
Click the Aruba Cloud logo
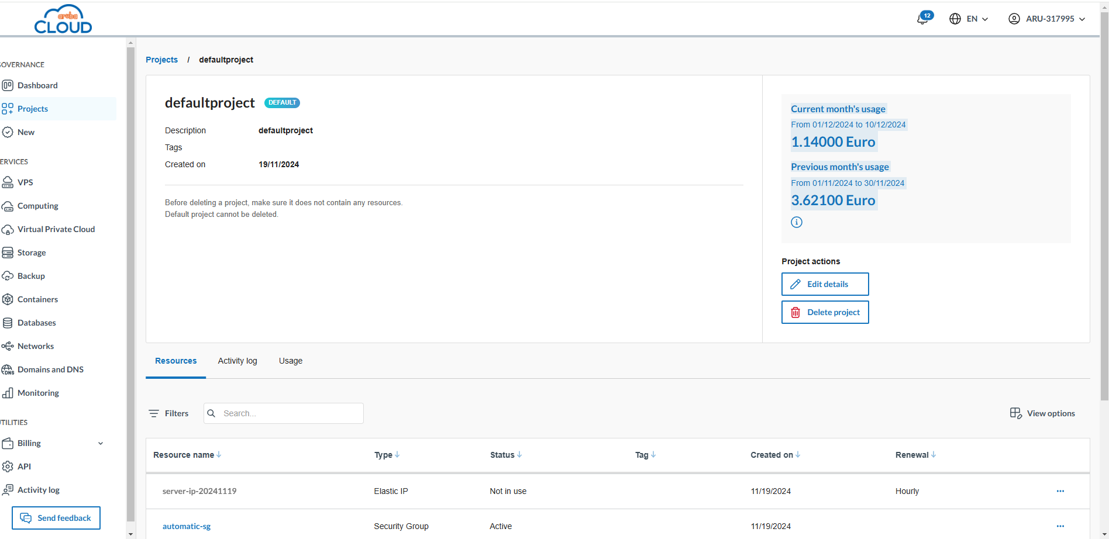pos(63,19)
